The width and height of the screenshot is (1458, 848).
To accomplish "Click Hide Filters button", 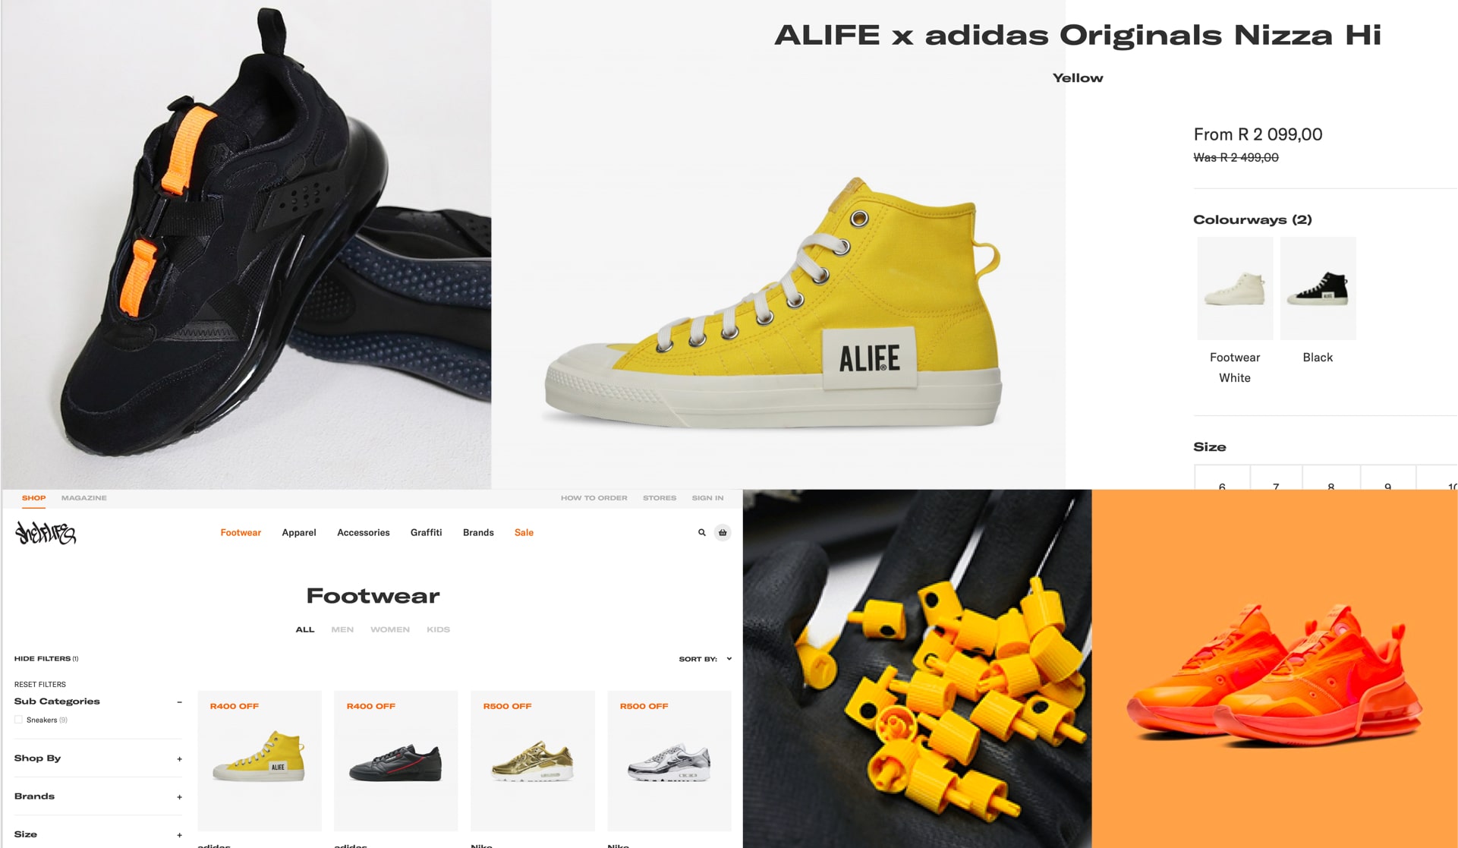I will coord(46,658).
